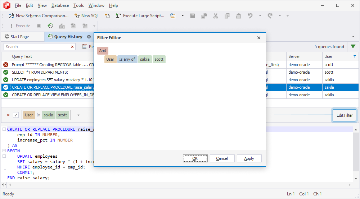Click the Redo arrow icon
Viewport: 360px width, 199px height.
[x=270, y=16]
